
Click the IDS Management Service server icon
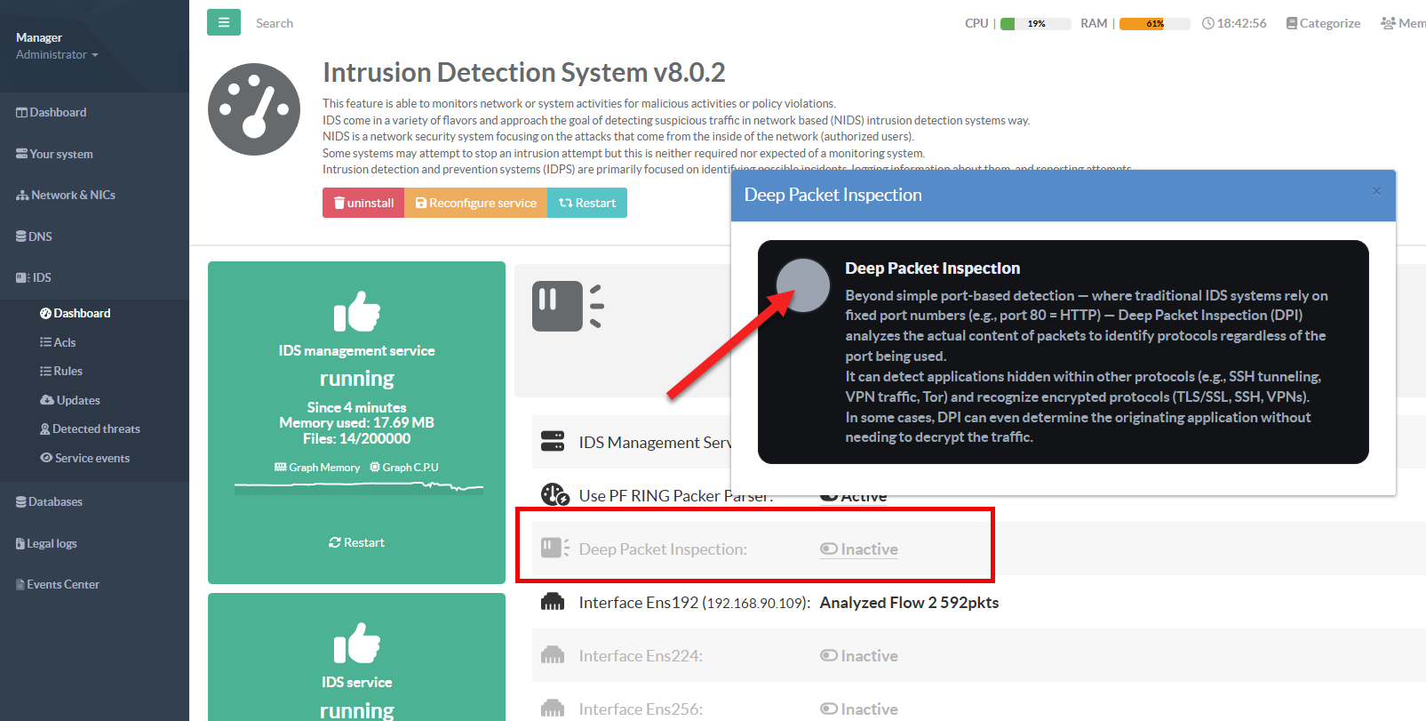pos(553,441)
